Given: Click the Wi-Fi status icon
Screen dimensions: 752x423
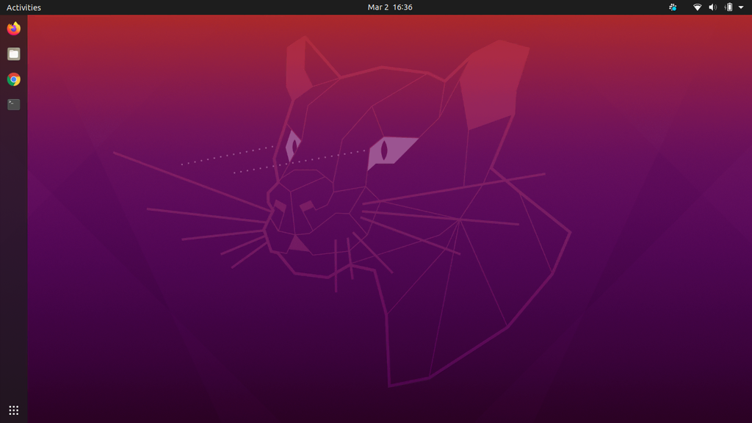Looking at the screenshot, I should (697, 7).
